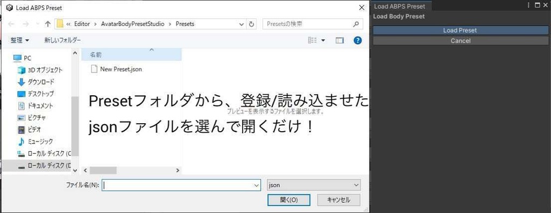Change view layout icon

[313, 40]
